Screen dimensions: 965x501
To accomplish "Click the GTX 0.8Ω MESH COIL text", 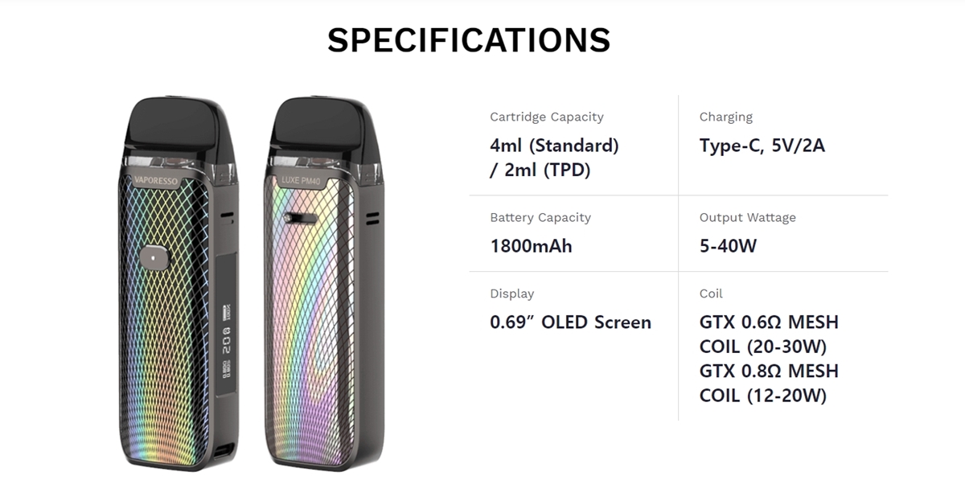I will pyautogui.click(x=769, y=383).
